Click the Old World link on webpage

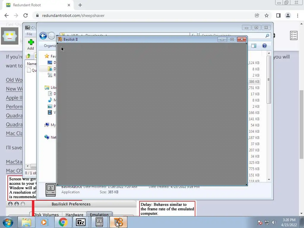pyautogui.click(x=14, y=80)
